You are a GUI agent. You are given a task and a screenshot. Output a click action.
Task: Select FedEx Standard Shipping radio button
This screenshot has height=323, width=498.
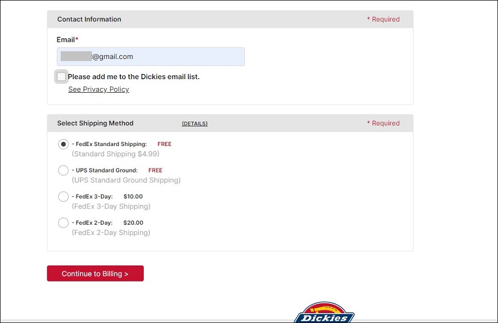point(63,144)
